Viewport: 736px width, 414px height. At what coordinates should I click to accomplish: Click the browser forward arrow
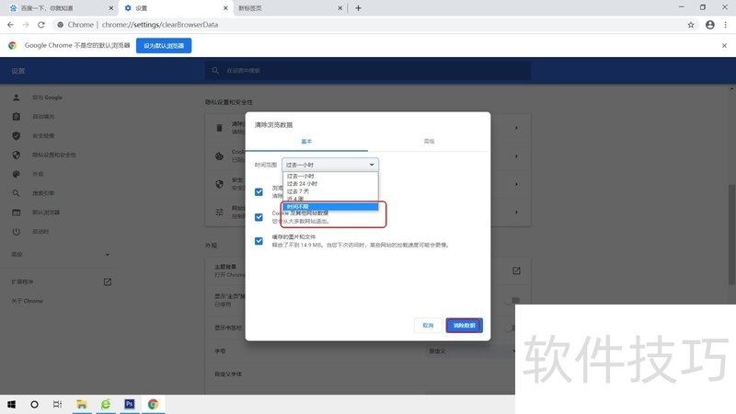26,25
